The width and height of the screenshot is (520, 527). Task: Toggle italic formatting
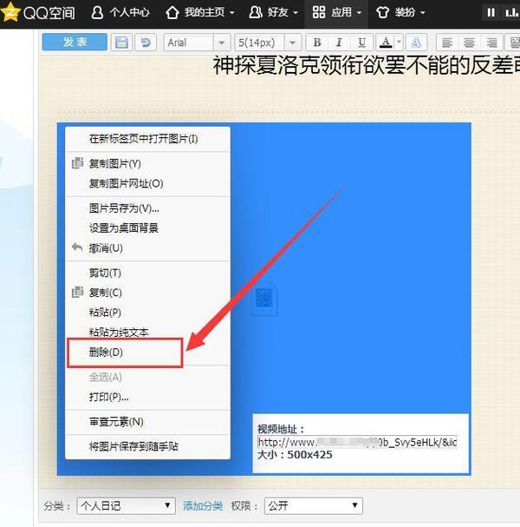339,43
